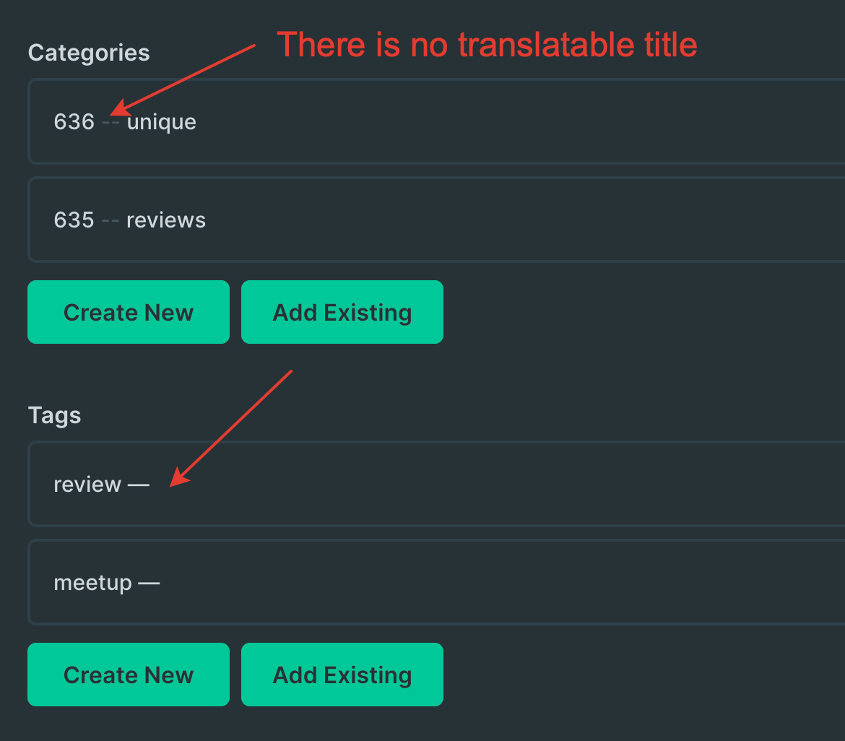Click Add Existing under Categories
Image resolution: width=845 pixels, height=741 pixels.
(x=342, y=312)
